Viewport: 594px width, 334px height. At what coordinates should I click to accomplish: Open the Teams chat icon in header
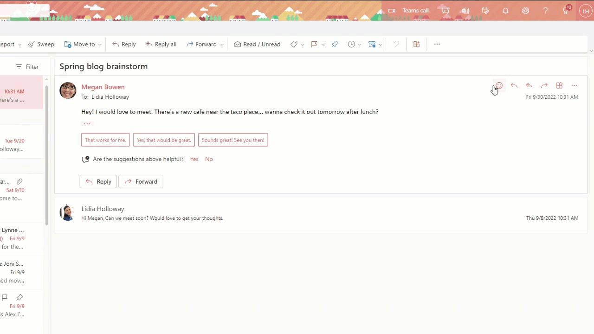point(445,11)
